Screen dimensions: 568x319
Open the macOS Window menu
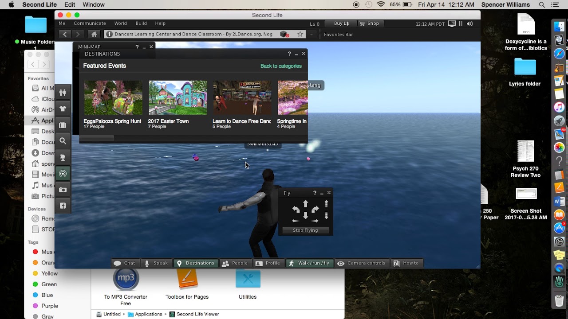point(94,4)
